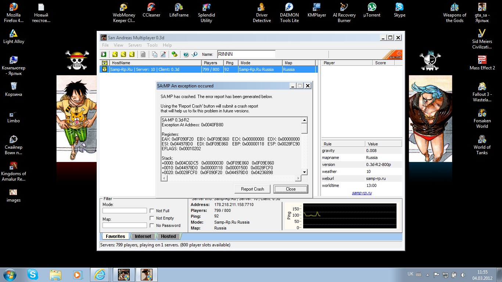The width and height of the screenshot is (502, 282).
Task: Click the green Connect play icon
Action: 104,54
